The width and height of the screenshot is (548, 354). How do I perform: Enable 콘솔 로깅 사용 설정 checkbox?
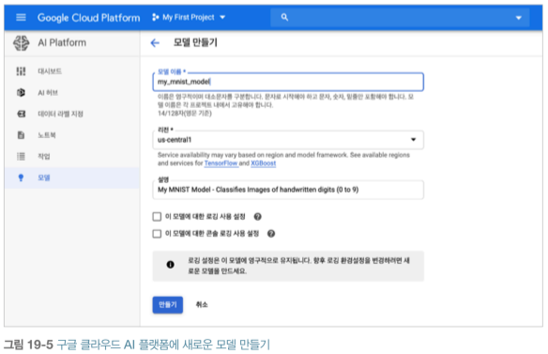pyautogui.click(x=157, y=233)
